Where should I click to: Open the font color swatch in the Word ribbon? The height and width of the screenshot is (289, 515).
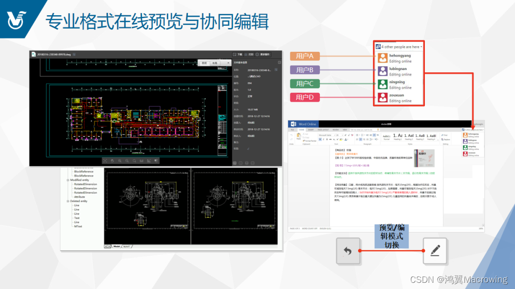(345, 139)
